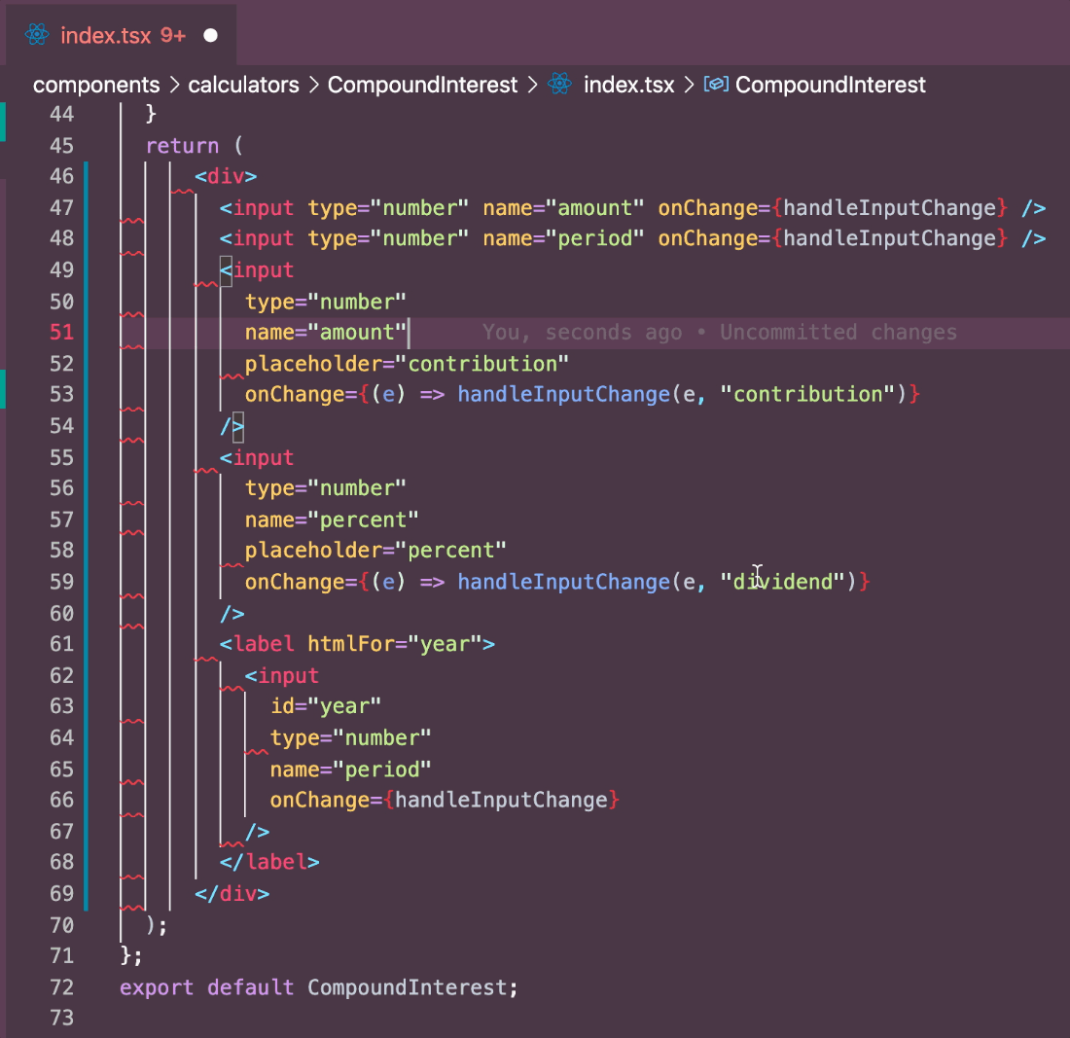1070x1038 pixels.
Task: Click the closing label tag on line 68
Action: pyautogui.click(x=269, y=863)
